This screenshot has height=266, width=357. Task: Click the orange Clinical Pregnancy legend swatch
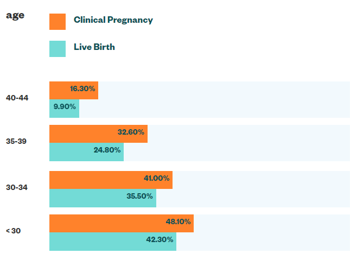click(58, 22)
